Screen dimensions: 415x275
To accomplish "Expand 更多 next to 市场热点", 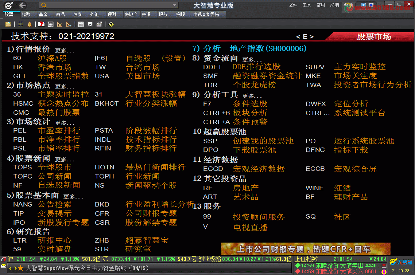I will click(x=65, y=86).
